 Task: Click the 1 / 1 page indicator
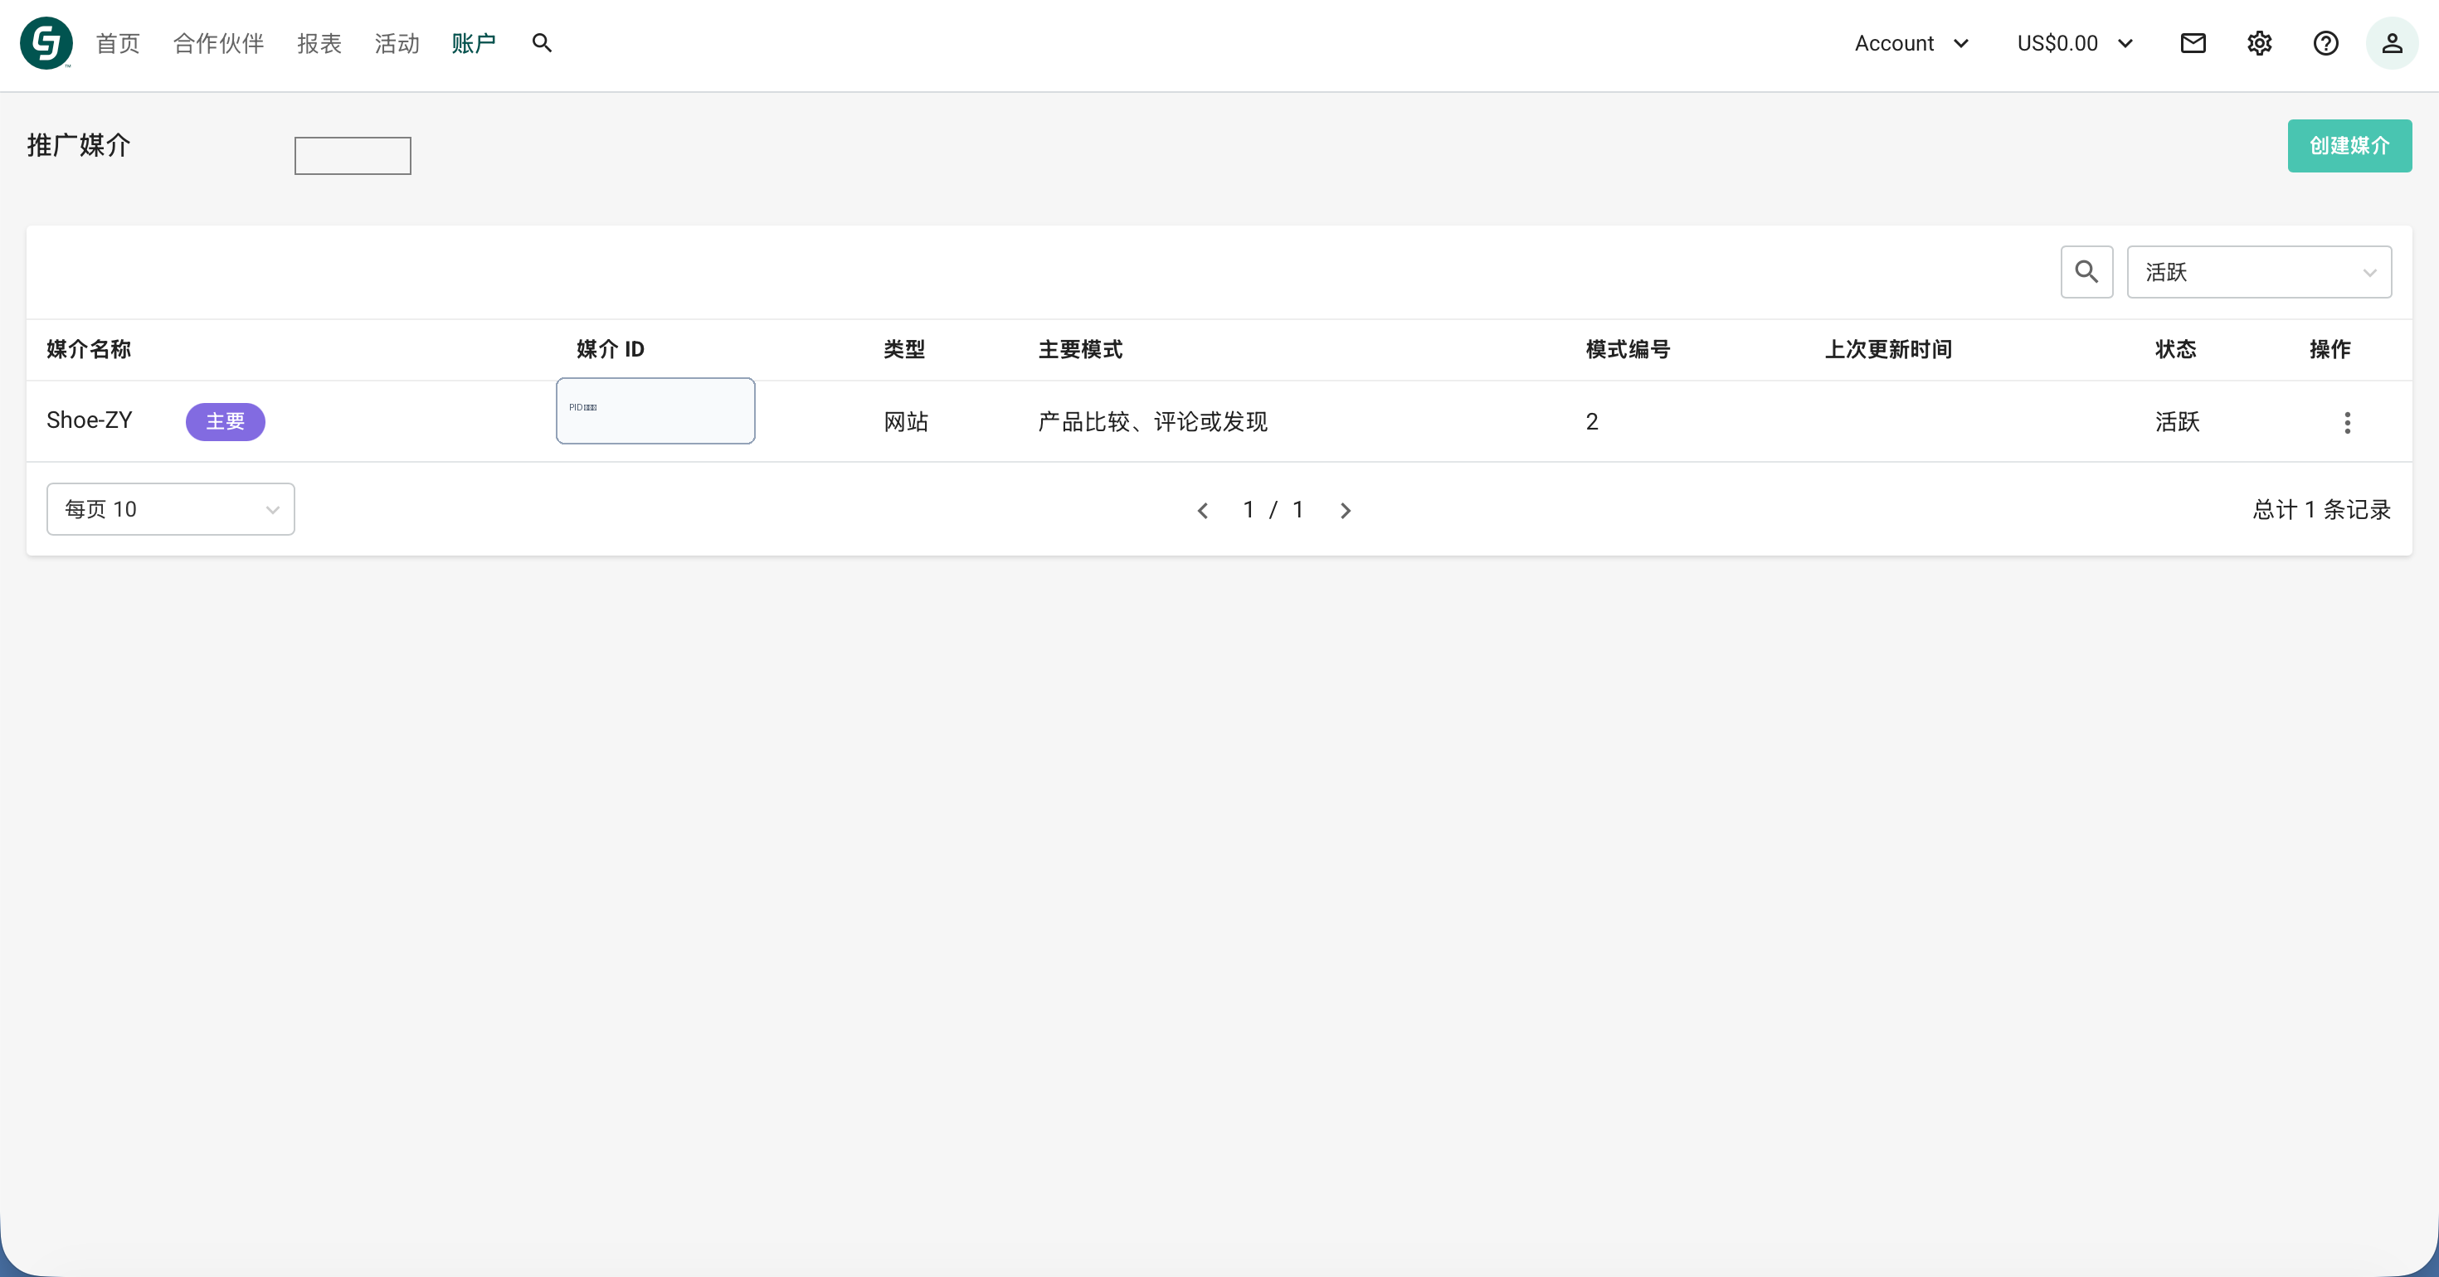pyautogui.click(x=1273, y=510)
